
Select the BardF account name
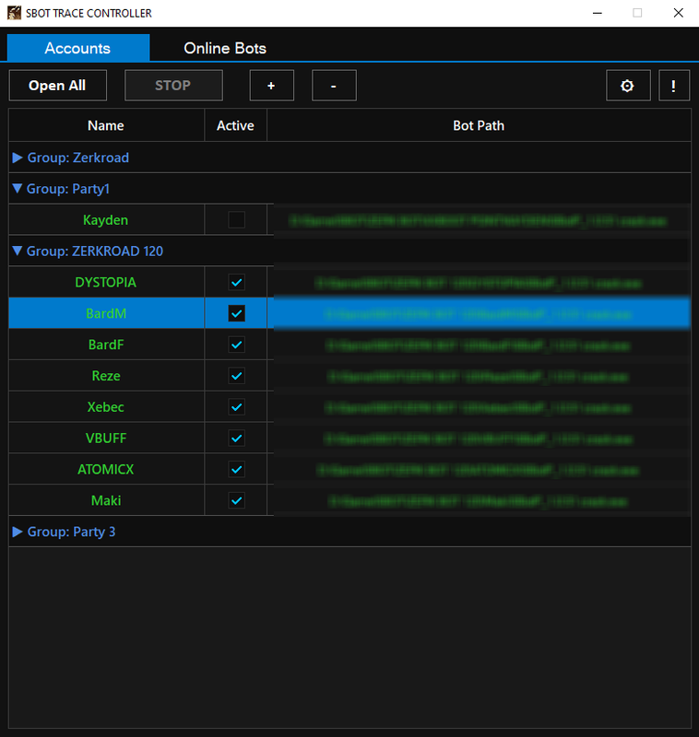(106, 345)
